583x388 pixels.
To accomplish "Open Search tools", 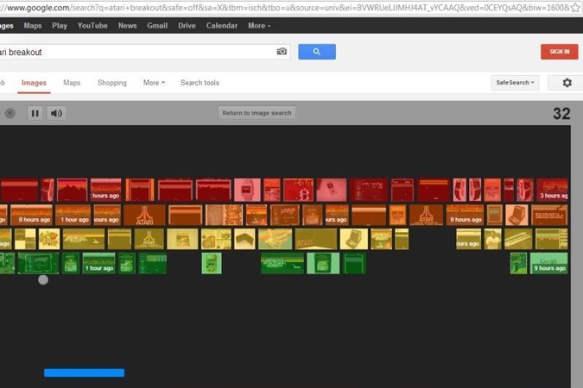I will tap(200, 83).
